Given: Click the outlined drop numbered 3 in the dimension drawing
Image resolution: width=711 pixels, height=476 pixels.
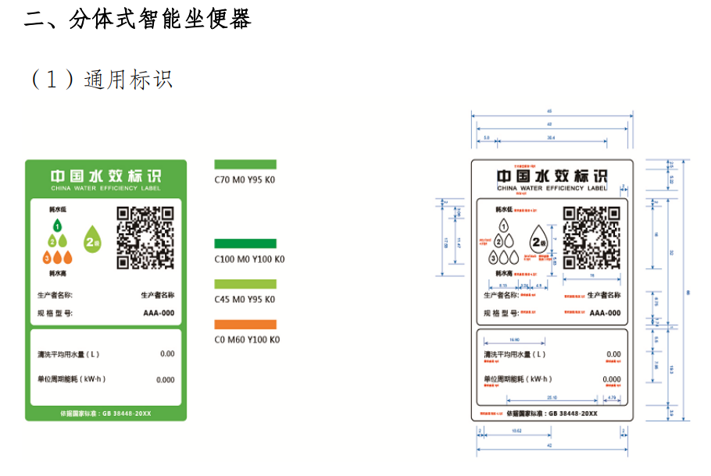Looking at the screenshot, I should coord(493,258).
